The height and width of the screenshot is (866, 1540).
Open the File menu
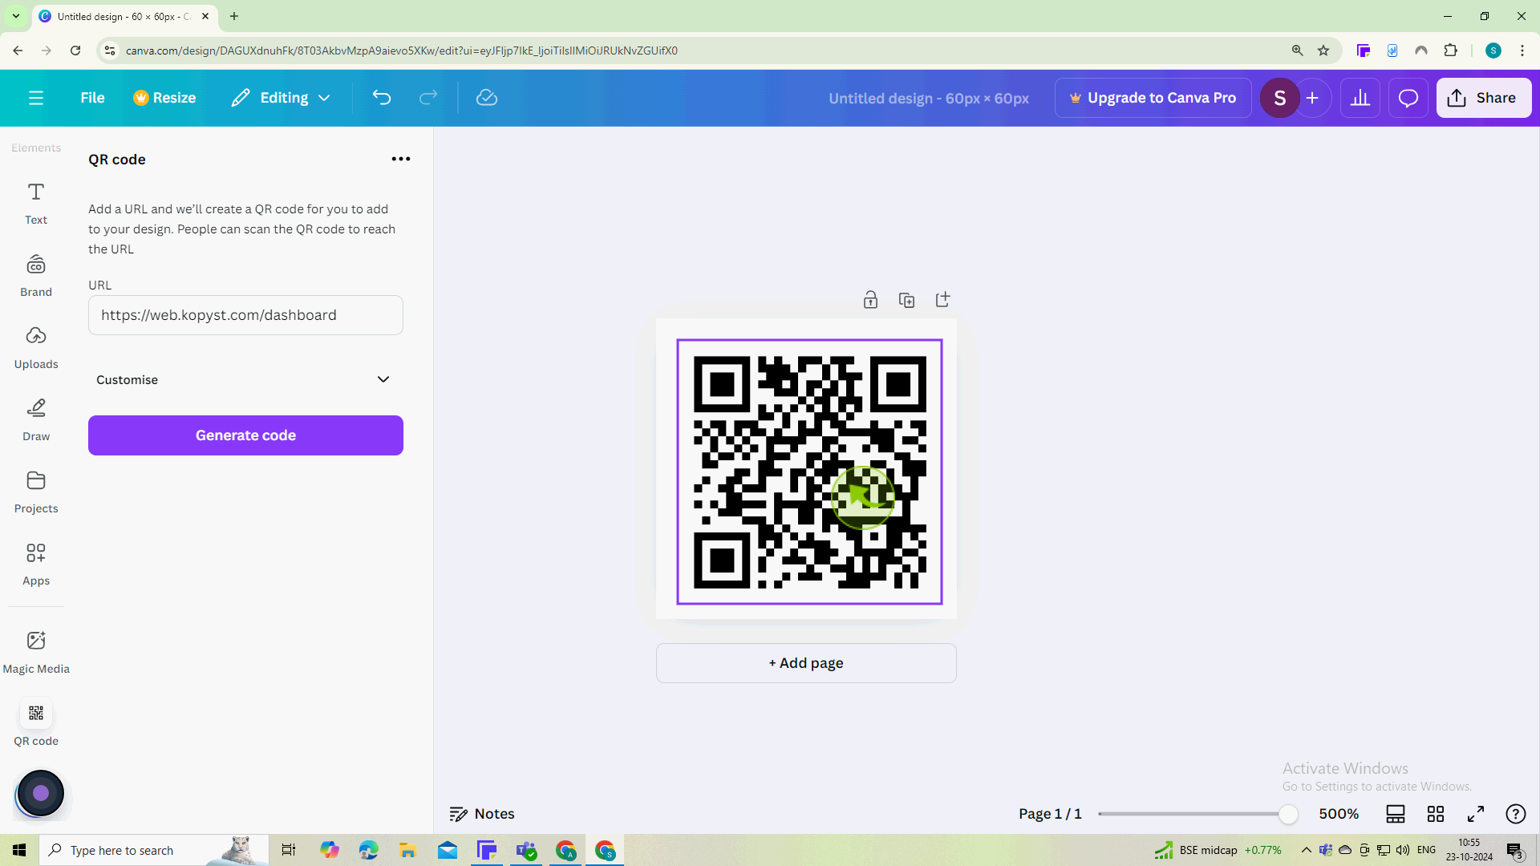coord(92,98)
